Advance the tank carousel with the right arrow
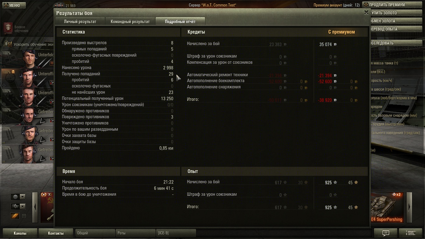Viewport: 425px width, 239px height. click(409, 208)
